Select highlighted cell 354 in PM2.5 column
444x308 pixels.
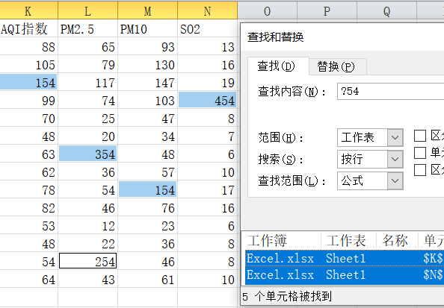(87, 154)
